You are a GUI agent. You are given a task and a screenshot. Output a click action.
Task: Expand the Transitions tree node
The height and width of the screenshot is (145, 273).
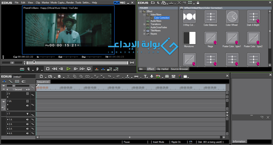tap(144, 24)
